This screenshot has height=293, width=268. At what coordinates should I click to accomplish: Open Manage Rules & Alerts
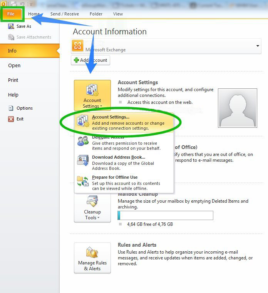point(92,258)
